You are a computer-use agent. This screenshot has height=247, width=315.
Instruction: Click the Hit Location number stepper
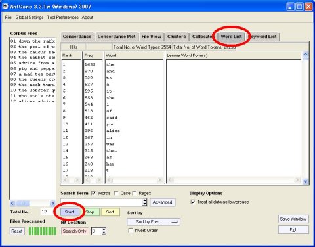pos(104,231)
